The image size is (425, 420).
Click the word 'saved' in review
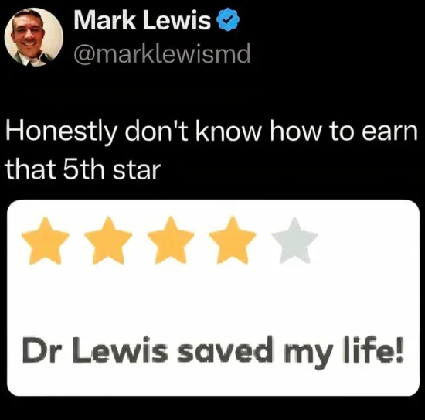tap(223, 350)
